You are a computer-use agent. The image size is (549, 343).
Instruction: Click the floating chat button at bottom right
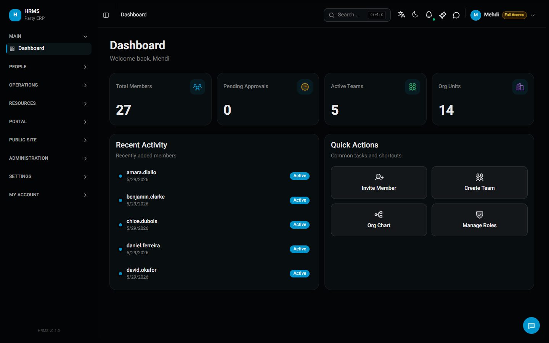click(x=531, y=325)
